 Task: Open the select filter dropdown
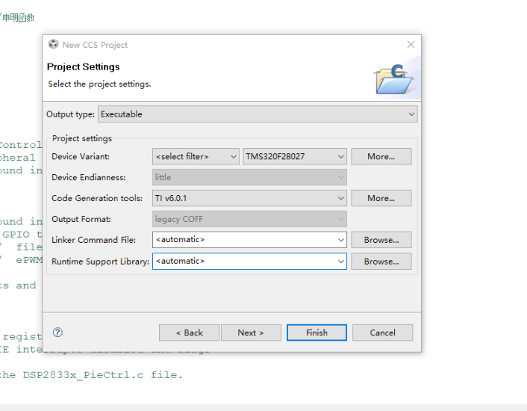click(233, 157)
